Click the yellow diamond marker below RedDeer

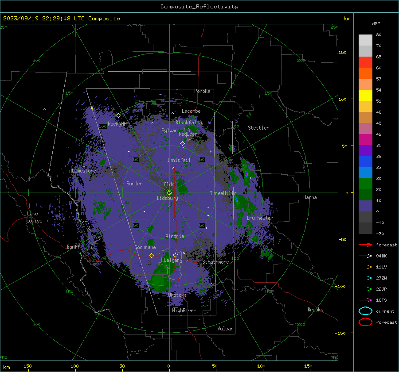pyautogui.click(x=183, y=144)
